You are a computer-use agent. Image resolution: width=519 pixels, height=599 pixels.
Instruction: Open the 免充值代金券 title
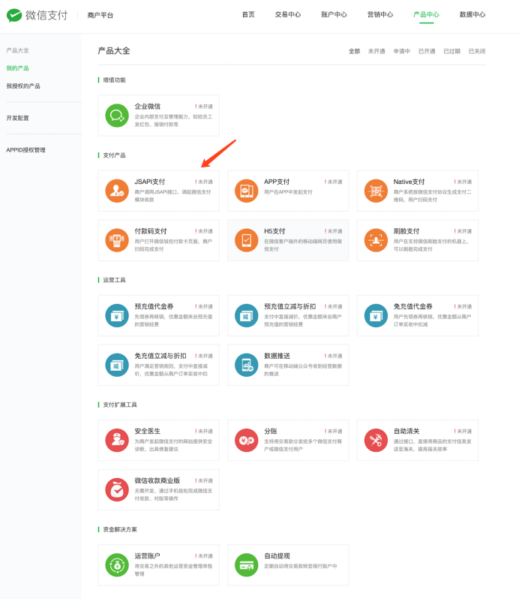(x=413, y=306)
